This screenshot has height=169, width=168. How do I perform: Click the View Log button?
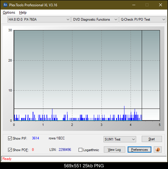[x=115, y=150]
